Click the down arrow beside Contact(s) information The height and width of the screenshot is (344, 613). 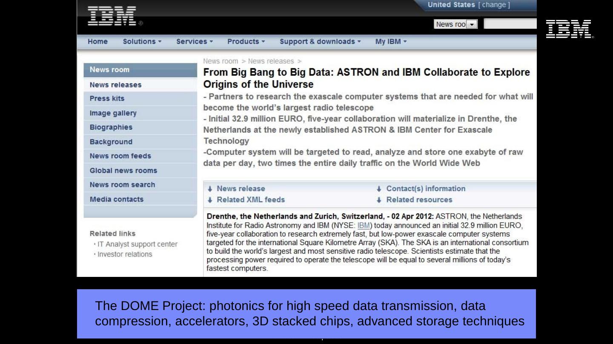click(x=379, y=189)
